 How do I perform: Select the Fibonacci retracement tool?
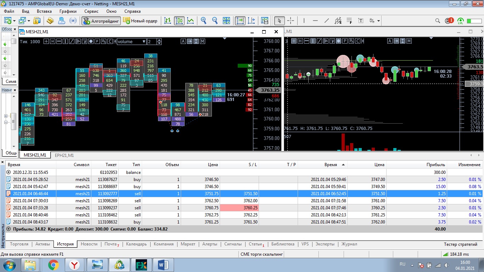click(x=349, y=21)
